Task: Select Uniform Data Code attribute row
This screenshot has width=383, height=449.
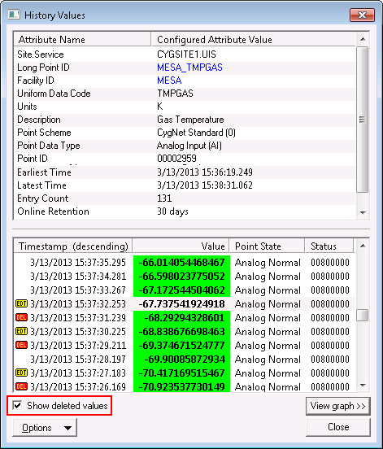Action: tap(185, 94)
